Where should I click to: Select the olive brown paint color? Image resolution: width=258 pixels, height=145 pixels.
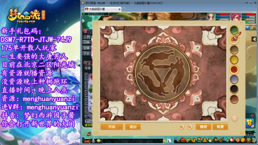(234, 50)
